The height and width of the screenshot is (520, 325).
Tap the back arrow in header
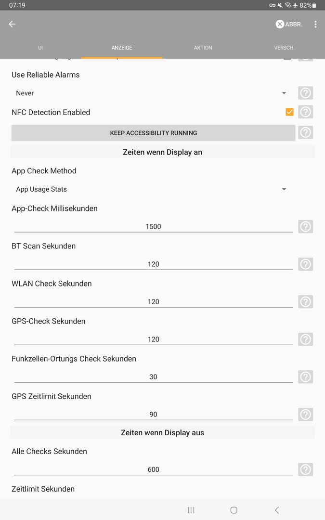tap(13, 24)
